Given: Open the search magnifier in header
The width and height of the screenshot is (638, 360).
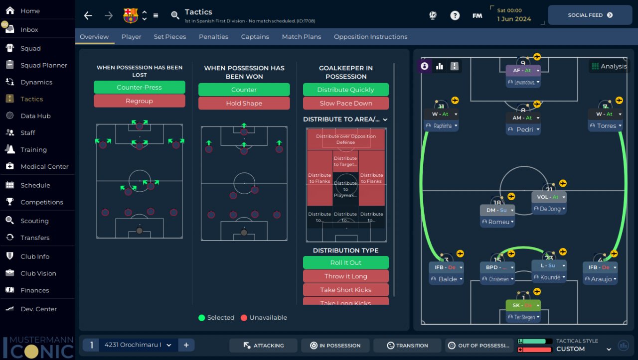Looking at the screenshot, I should [x=175, y=15].
